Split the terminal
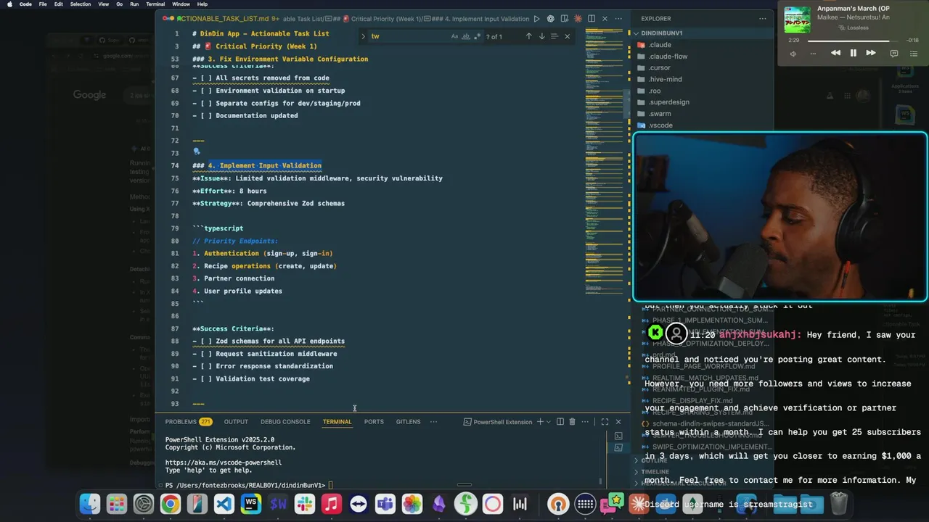929x522 pixels. 560,422
